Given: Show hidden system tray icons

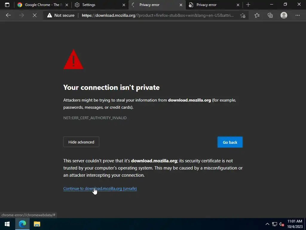Looking at the screenshot, I should (267, 224).
